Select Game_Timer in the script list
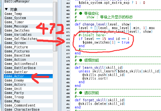Viewport: 161px width, 111px height. coord(28,22)
